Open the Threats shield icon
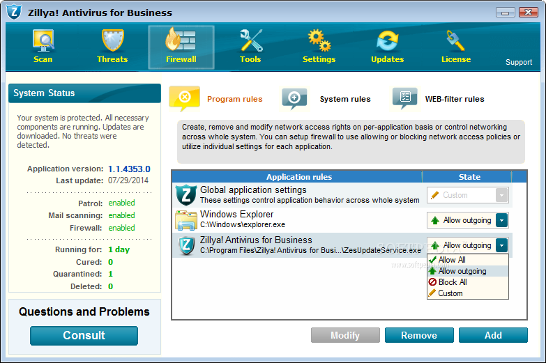The image size is (546, 363). click(x=112, y=40)
